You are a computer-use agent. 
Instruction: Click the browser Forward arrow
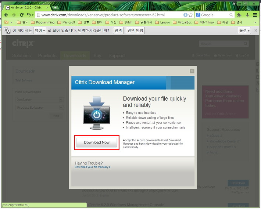click(14, 15)
